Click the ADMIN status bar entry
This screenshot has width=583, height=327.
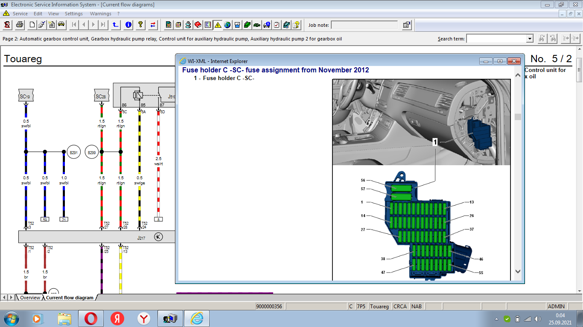click(556, 306)
